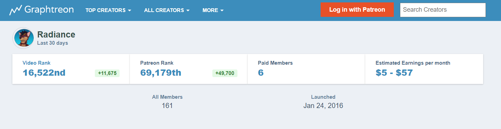Select the Patreon Rank label
The height and width of the screenshot is (129, 501).
(x=157, y=63)
